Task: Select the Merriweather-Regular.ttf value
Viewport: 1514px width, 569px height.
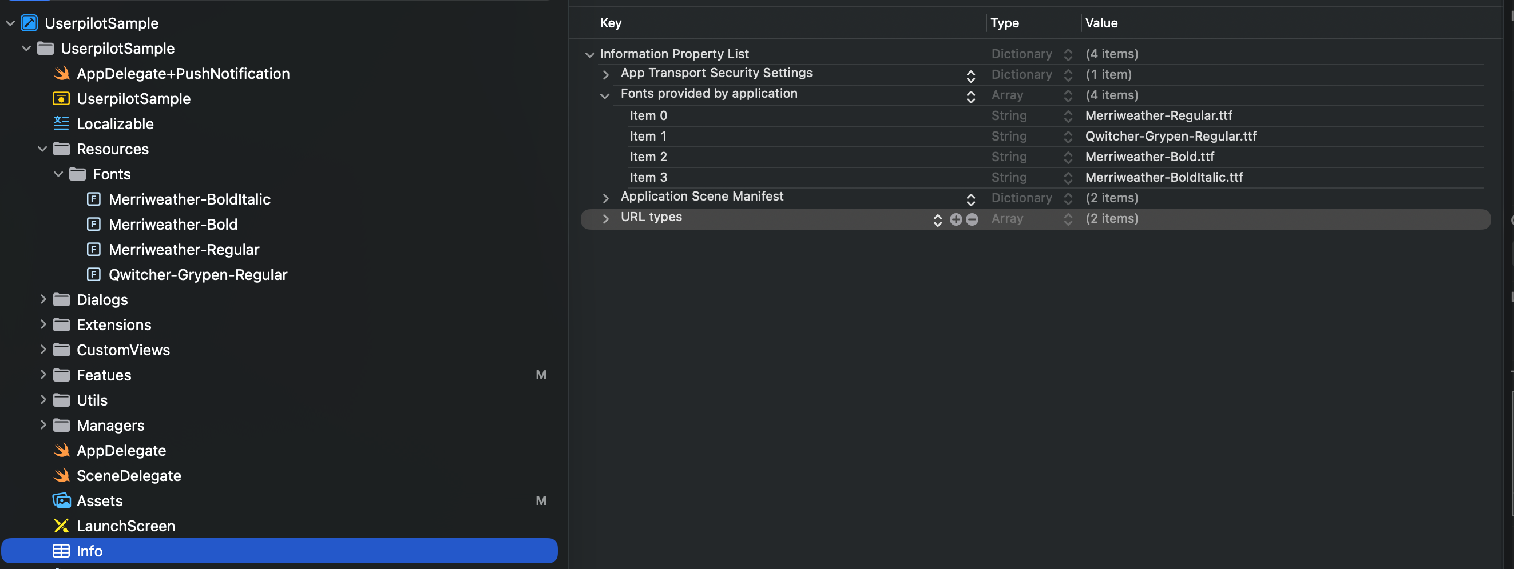Action: click(x=1159, y=115)
